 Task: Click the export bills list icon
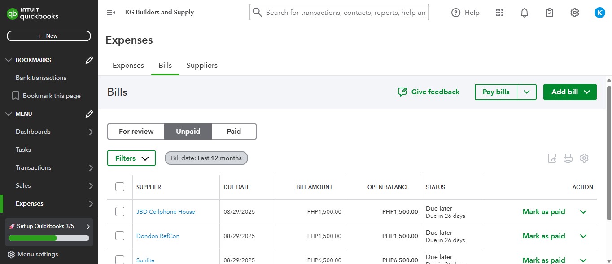(552, 158)
